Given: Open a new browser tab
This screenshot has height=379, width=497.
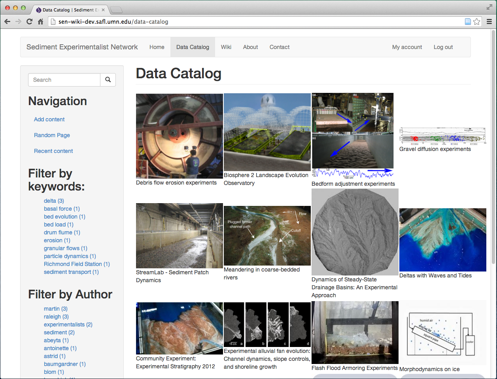Looking at the screenshot, I should [x=116, y=10].
